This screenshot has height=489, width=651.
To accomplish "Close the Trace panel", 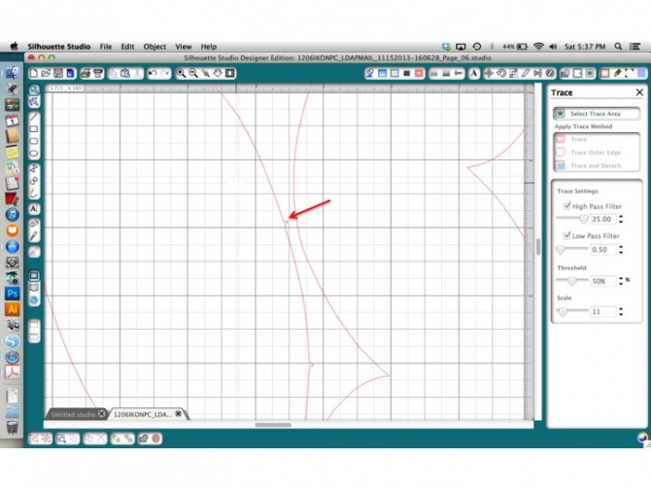I will pyautogui.click(x=639, y=92).
